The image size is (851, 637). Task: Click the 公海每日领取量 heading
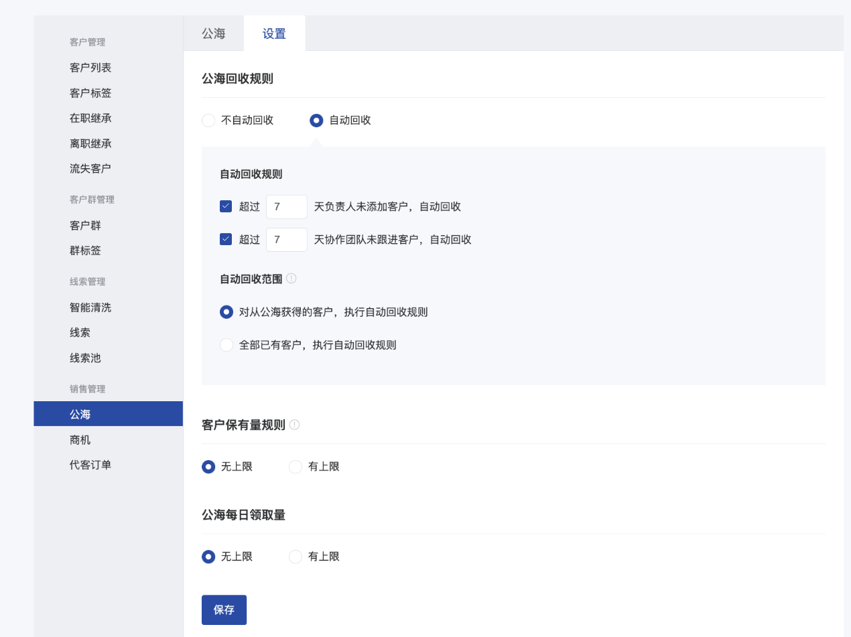[x=243, y=515]
